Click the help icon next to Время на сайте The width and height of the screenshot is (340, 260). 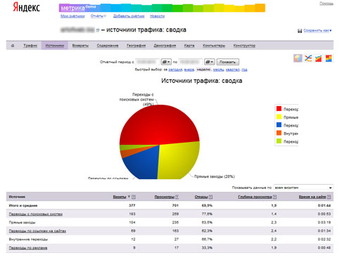(x=329, y=197)
